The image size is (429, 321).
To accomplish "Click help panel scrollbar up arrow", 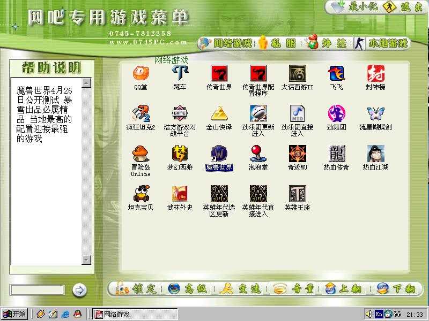I will [x=86, y=83].
